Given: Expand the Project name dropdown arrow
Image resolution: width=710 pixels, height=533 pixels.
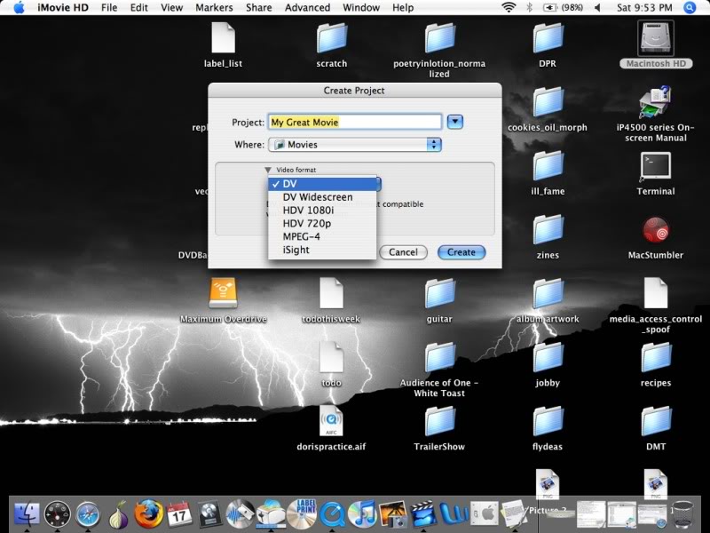Looking at the screenshot, I should point(455,122).
